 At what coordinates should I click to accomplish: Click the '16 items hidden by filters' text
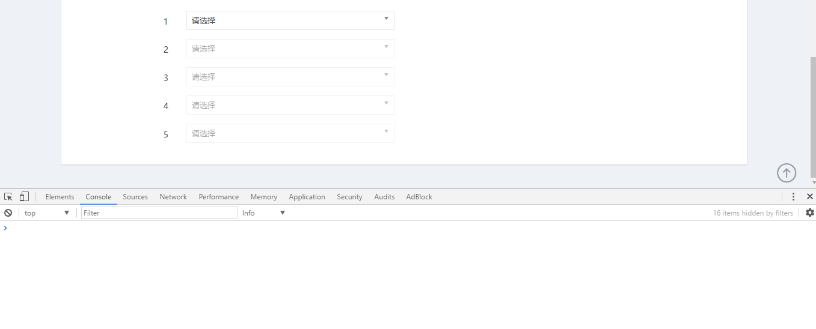[753, 213]
